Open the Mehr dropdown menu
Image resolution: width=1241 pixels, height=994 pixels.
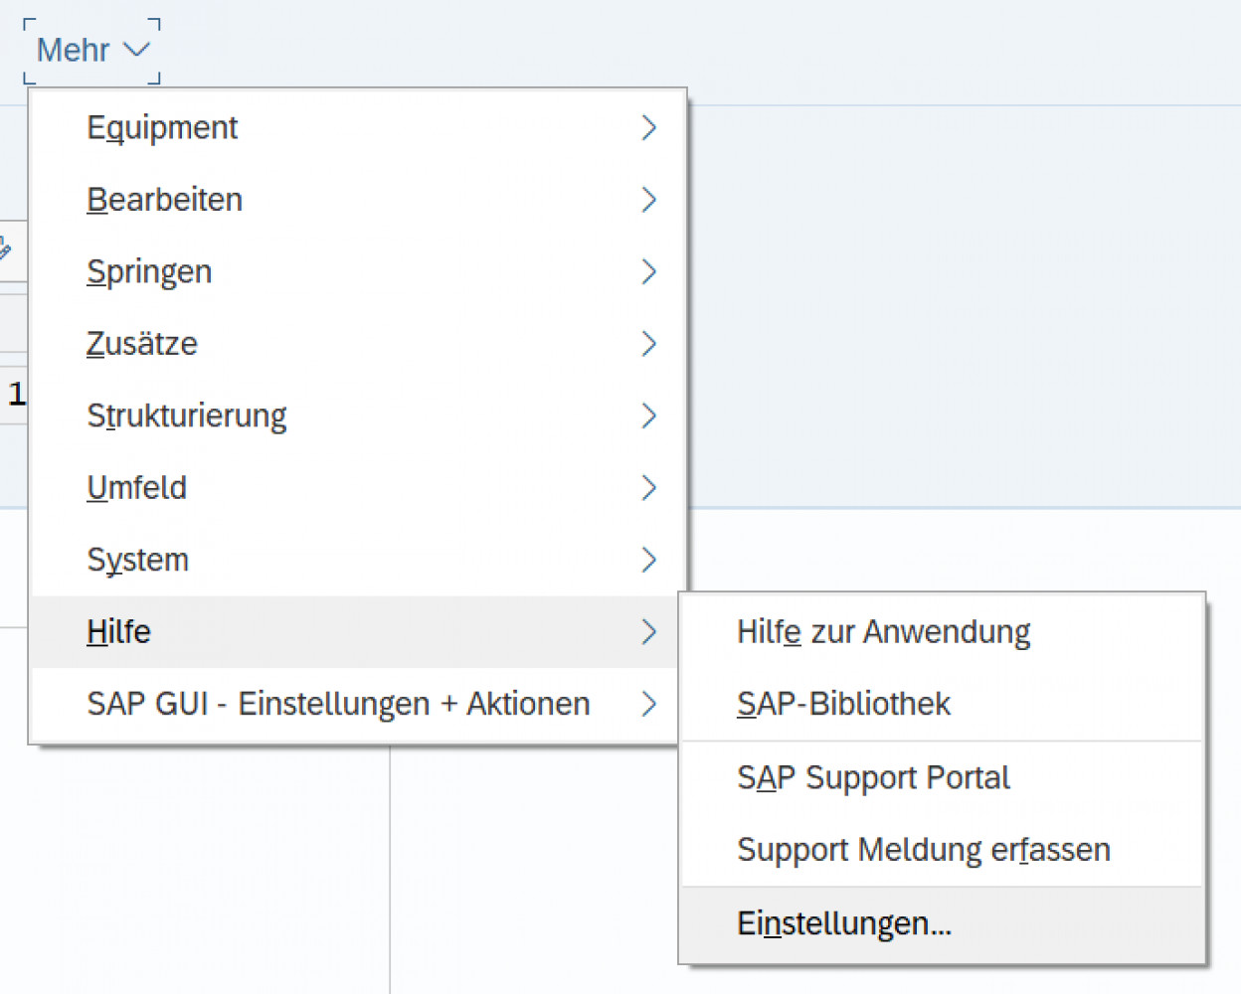(x=89, y=50)
